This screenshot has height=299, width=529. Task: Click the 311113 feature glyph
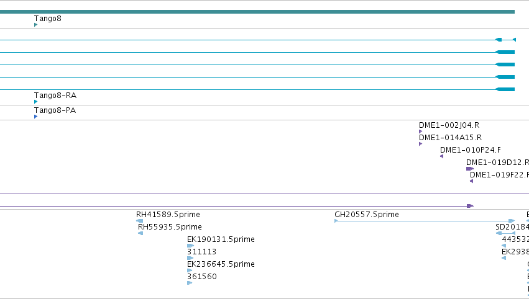tap(190, 258)
